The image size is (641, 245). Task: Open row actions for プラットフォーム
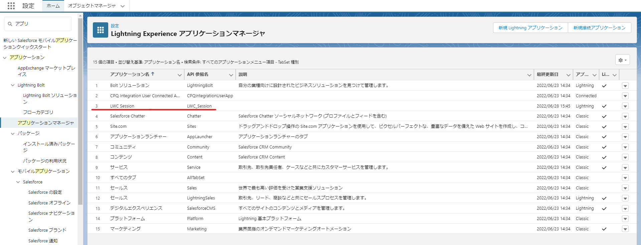pos(625,219)
